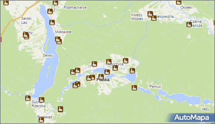Open the AutoMapa logo link
Screen dimensions: 215x124
pos(191,118)
